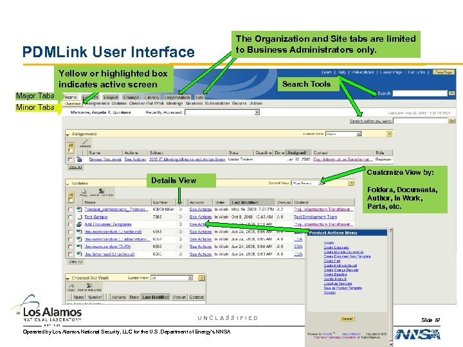This screenshot has height=347, width=463.
Task: Click the yellow help icon in Assignments header
Action: pos(389,134)
